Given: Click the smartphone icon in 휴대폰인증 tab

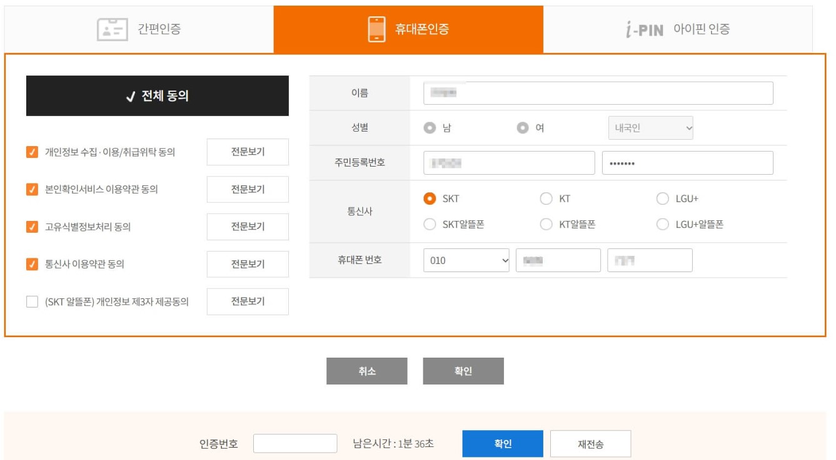Looking at the screenshot, I should [376, 29].
